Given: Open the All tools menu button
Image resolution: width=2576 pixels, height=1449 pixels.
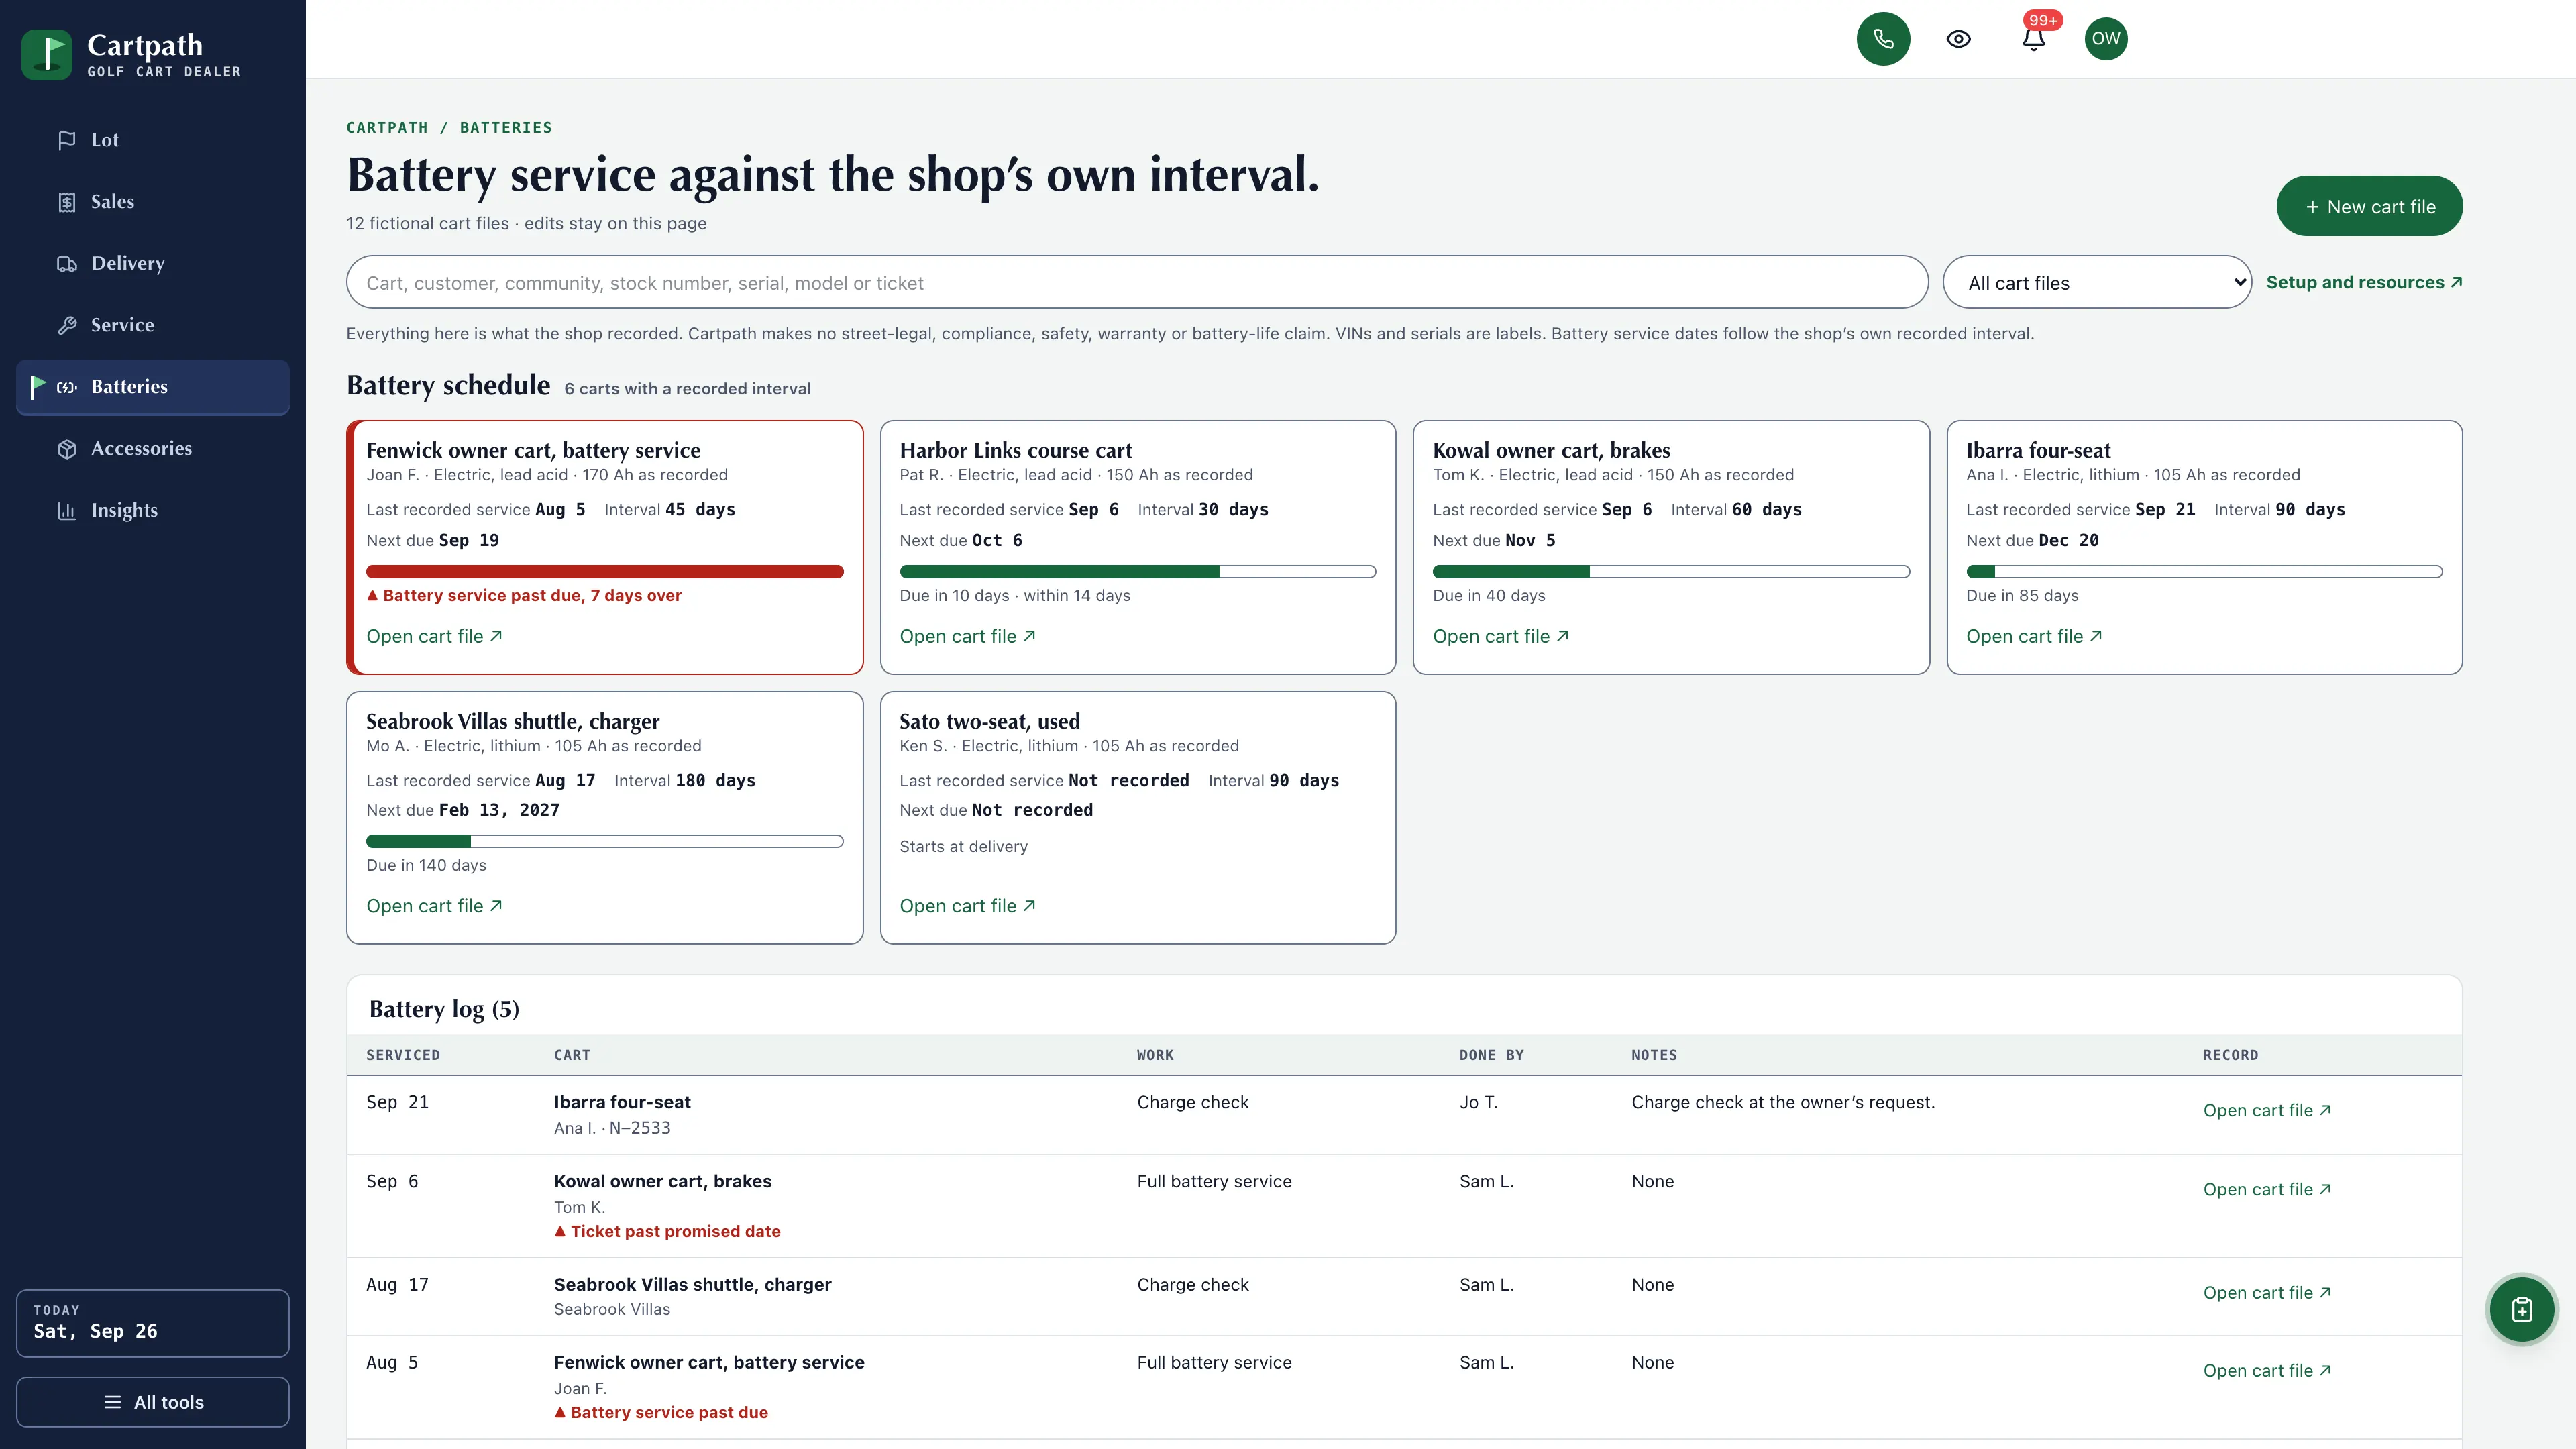Looking at the screenshot, I should 153,1402.
